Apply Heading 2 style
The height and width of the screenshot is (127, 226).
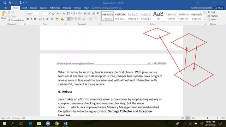(x=146, y=16)
